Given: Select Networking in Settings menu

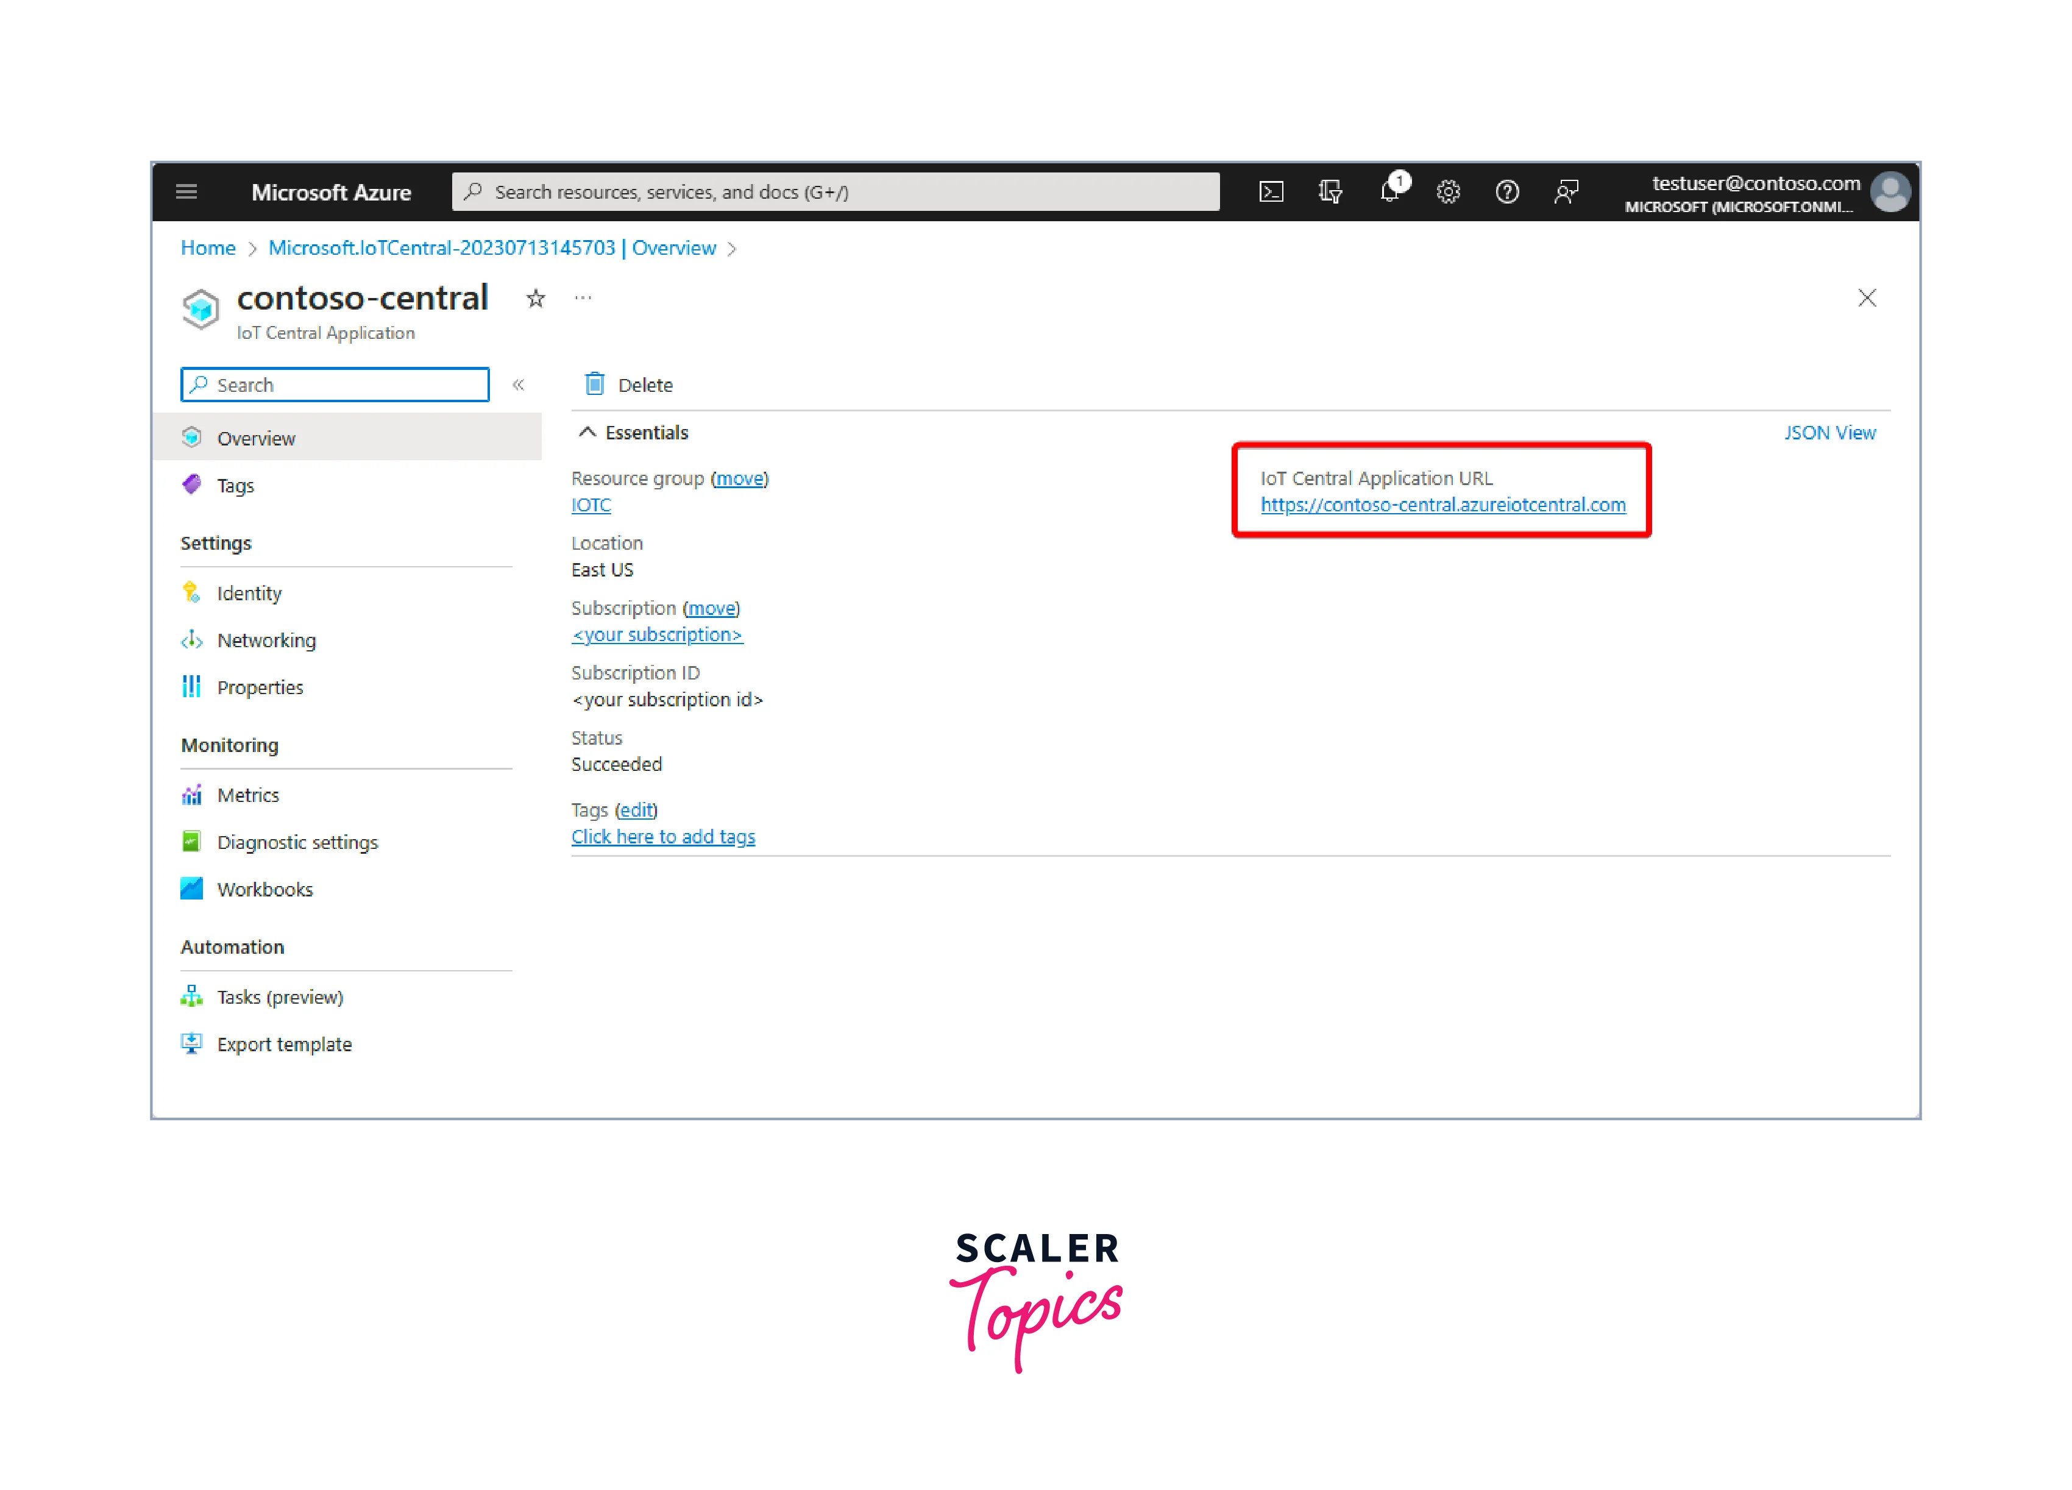Looking at the screenshot, I should (x=266, y=640).
